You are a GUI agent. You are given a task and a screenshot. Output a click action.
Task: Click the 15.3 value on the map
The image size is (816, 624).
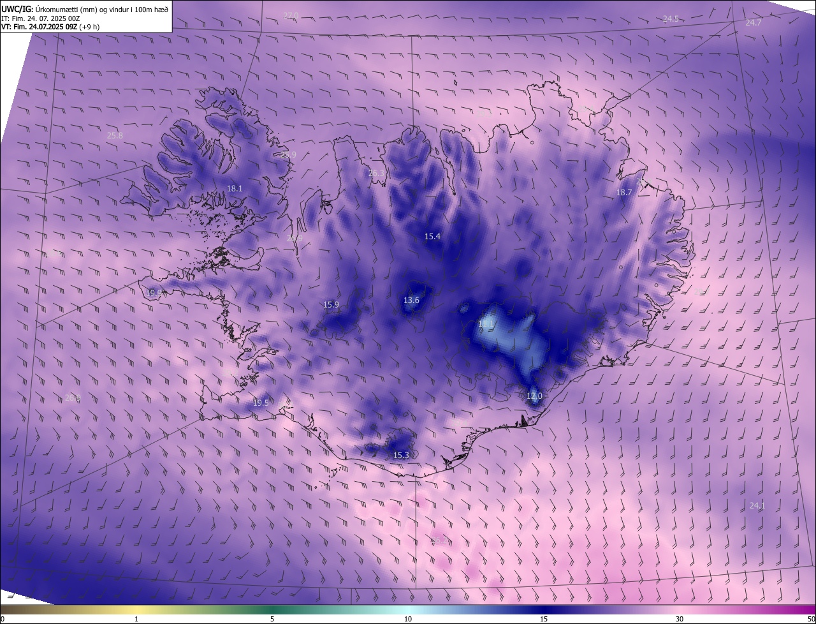(400, 455)
